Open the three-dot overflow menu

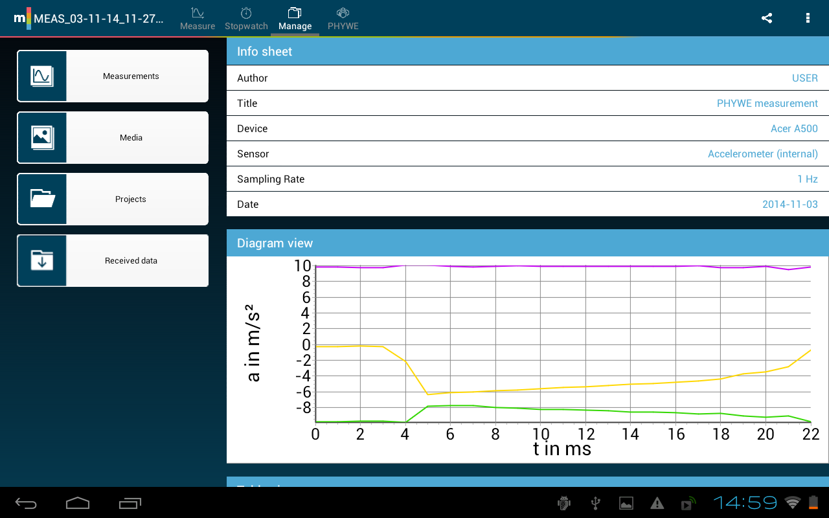point(808,18)
